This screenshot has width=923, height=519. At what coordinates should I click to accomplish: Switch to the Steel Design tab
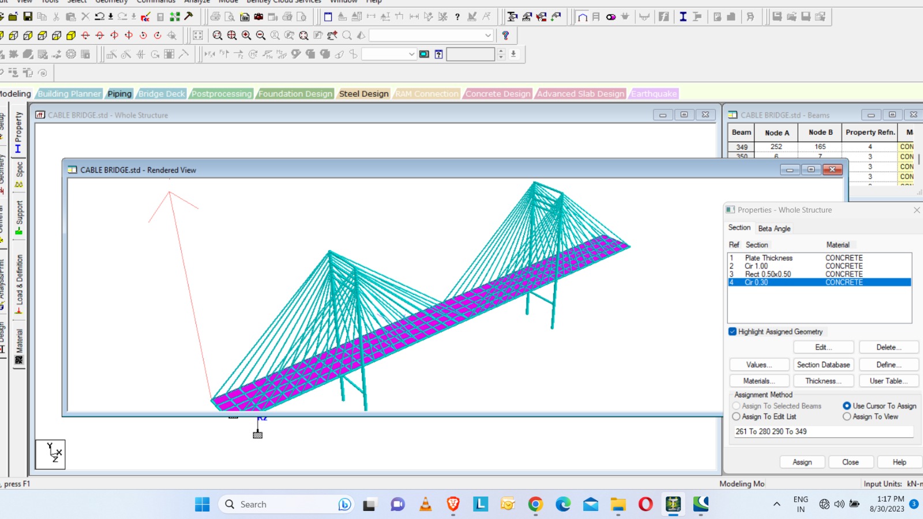pyautogui.click(x=363, y=94)
